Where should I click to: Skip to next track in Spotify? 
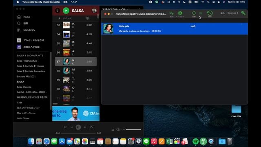pyautogui.click(x=85, y=127)
